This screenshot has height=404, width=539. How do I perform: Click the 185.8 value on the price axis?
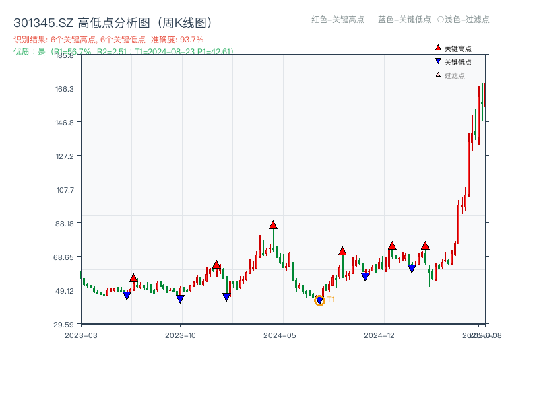(65, 57)
